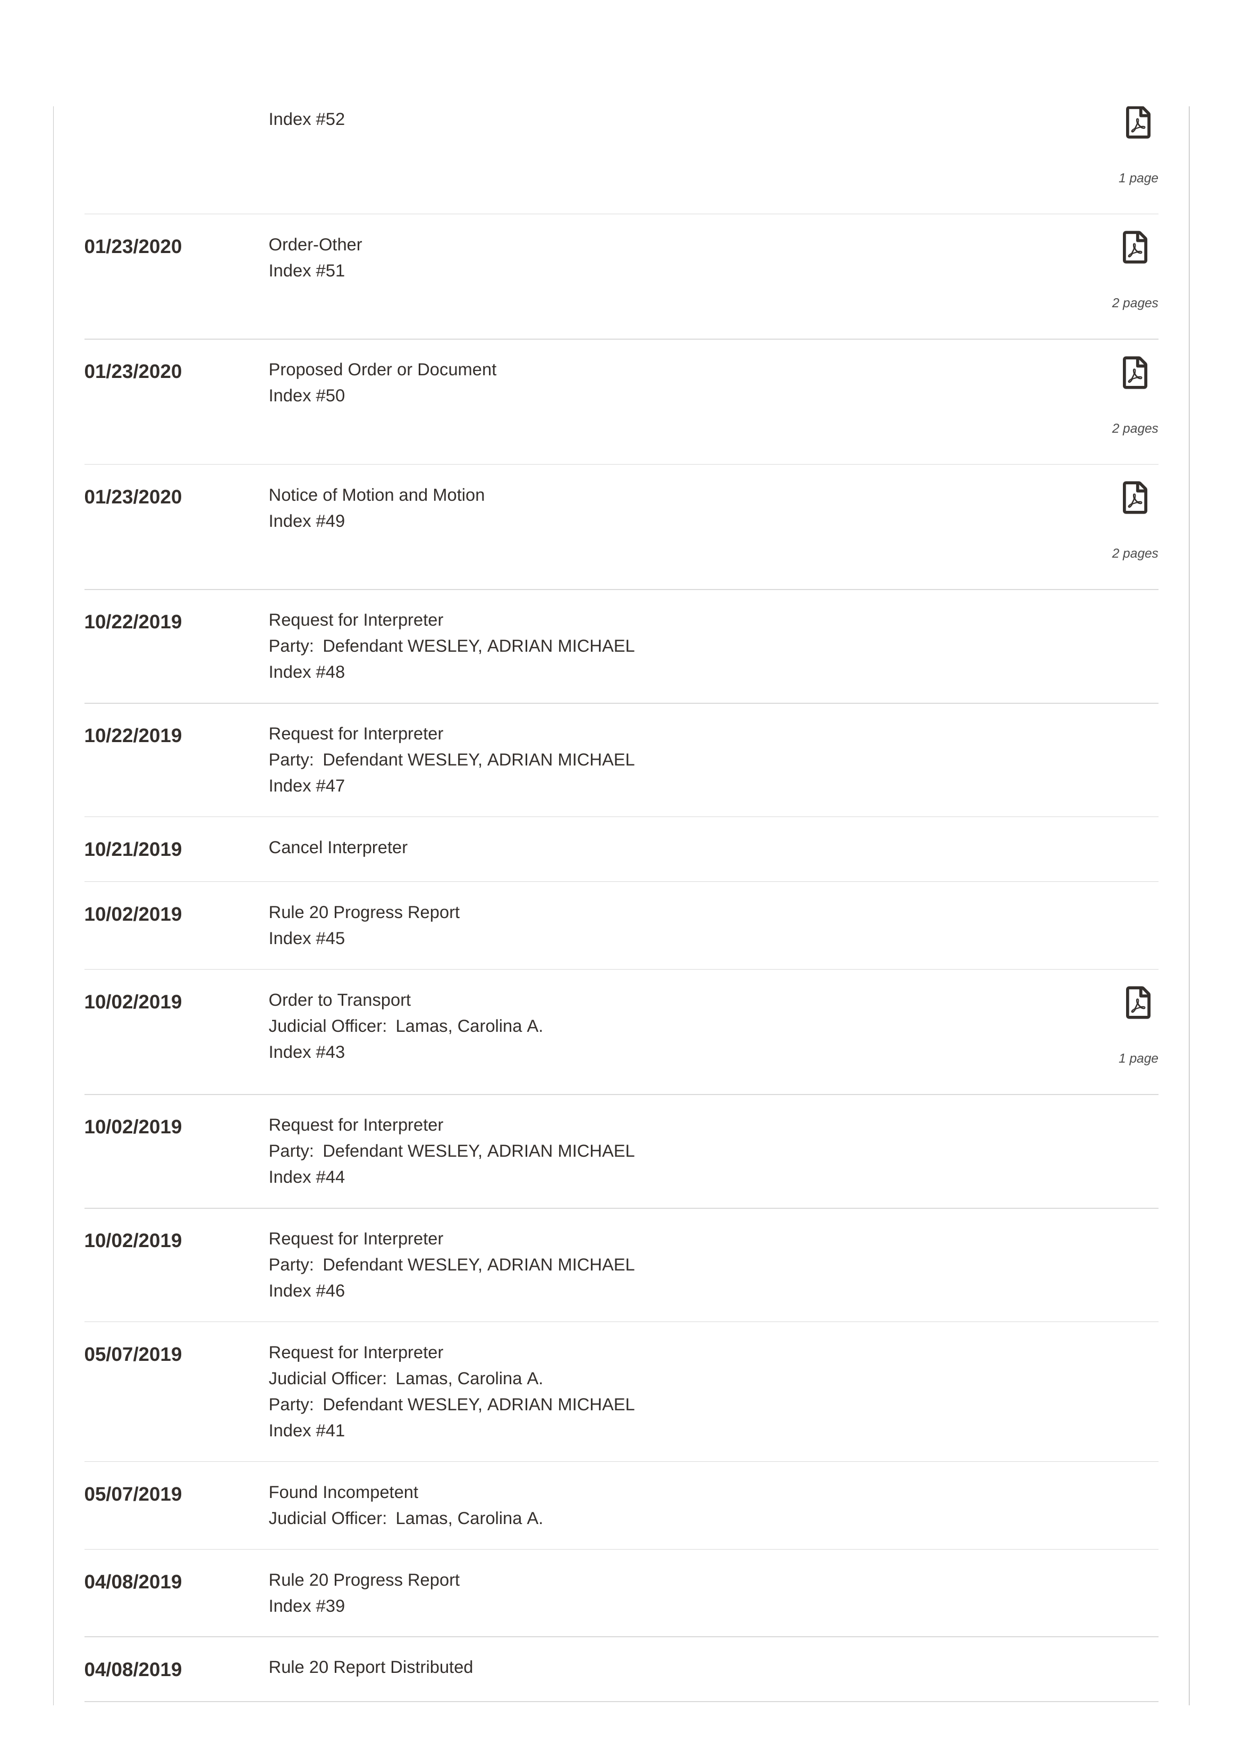
Task: Select the Request for Interpreter Index #44 entry
Action: [x=621, y=1151]
